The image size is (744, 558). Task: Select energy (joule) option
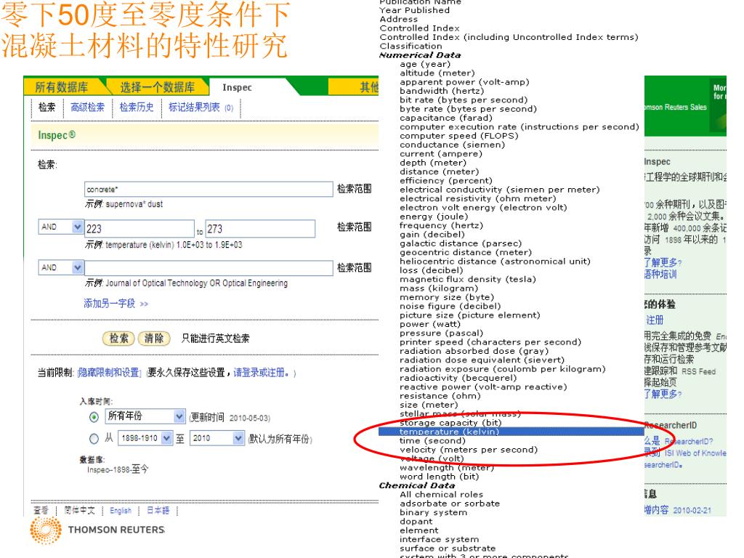434,217
